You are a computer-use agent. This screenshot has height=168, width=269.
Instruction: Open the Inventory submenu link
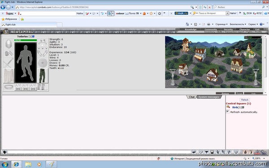point(209,32)
